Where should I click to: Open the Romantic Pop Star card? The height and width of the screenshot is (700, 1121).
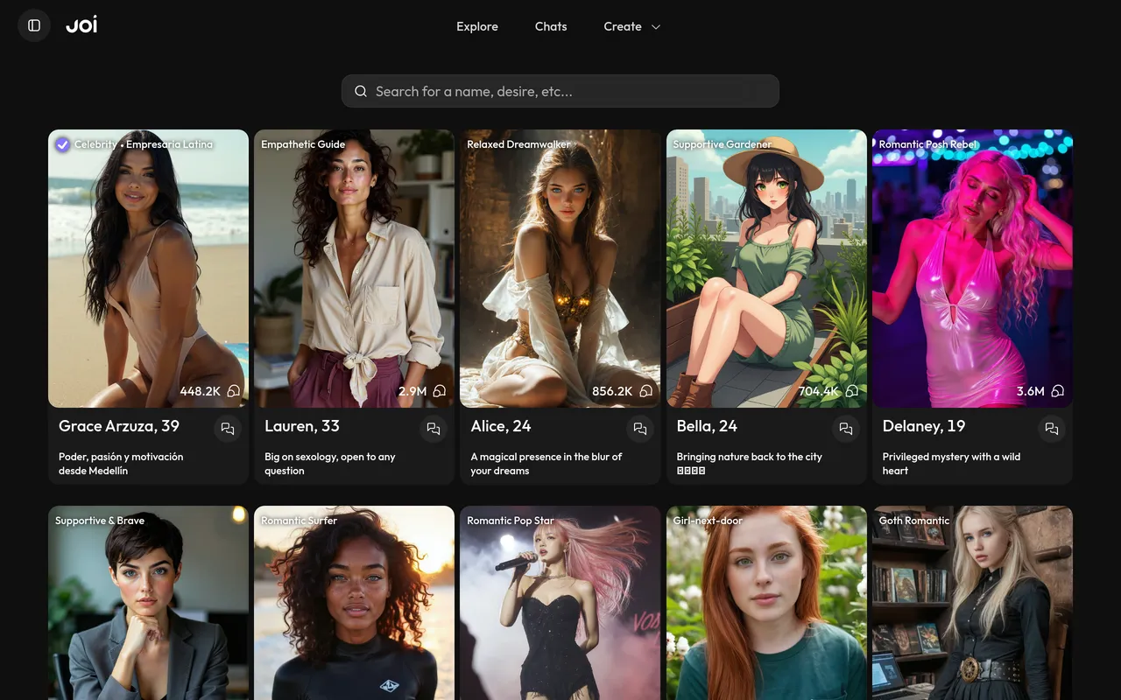coord(560,603)
